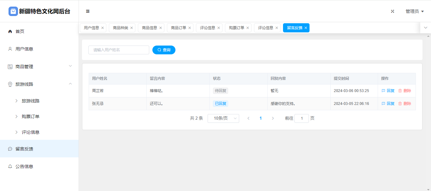Focus the username search input field
The width and height of the screenshot is (431, 191).
119,50
